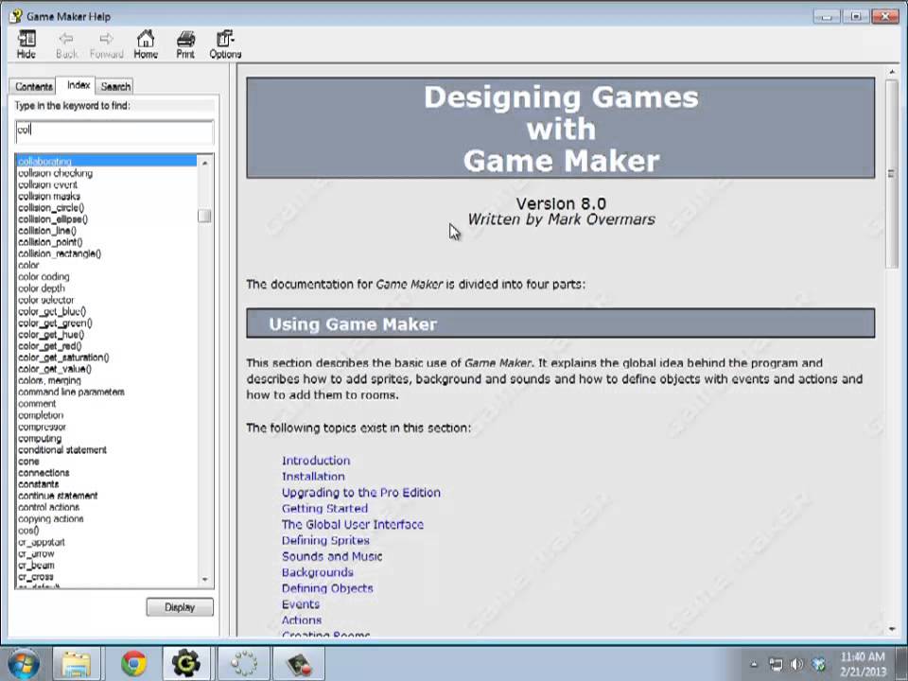Open the Events link

coord(301,604)
